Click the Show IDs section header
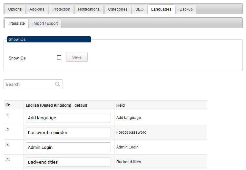Viewport: 246px width, 170px height. click(x=49, y=40)
